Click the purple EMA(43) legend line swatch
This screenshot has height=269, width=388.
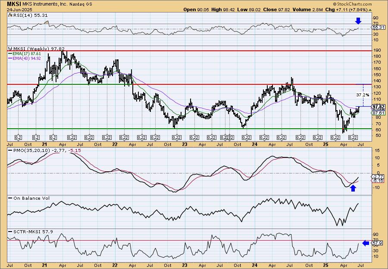10,59
